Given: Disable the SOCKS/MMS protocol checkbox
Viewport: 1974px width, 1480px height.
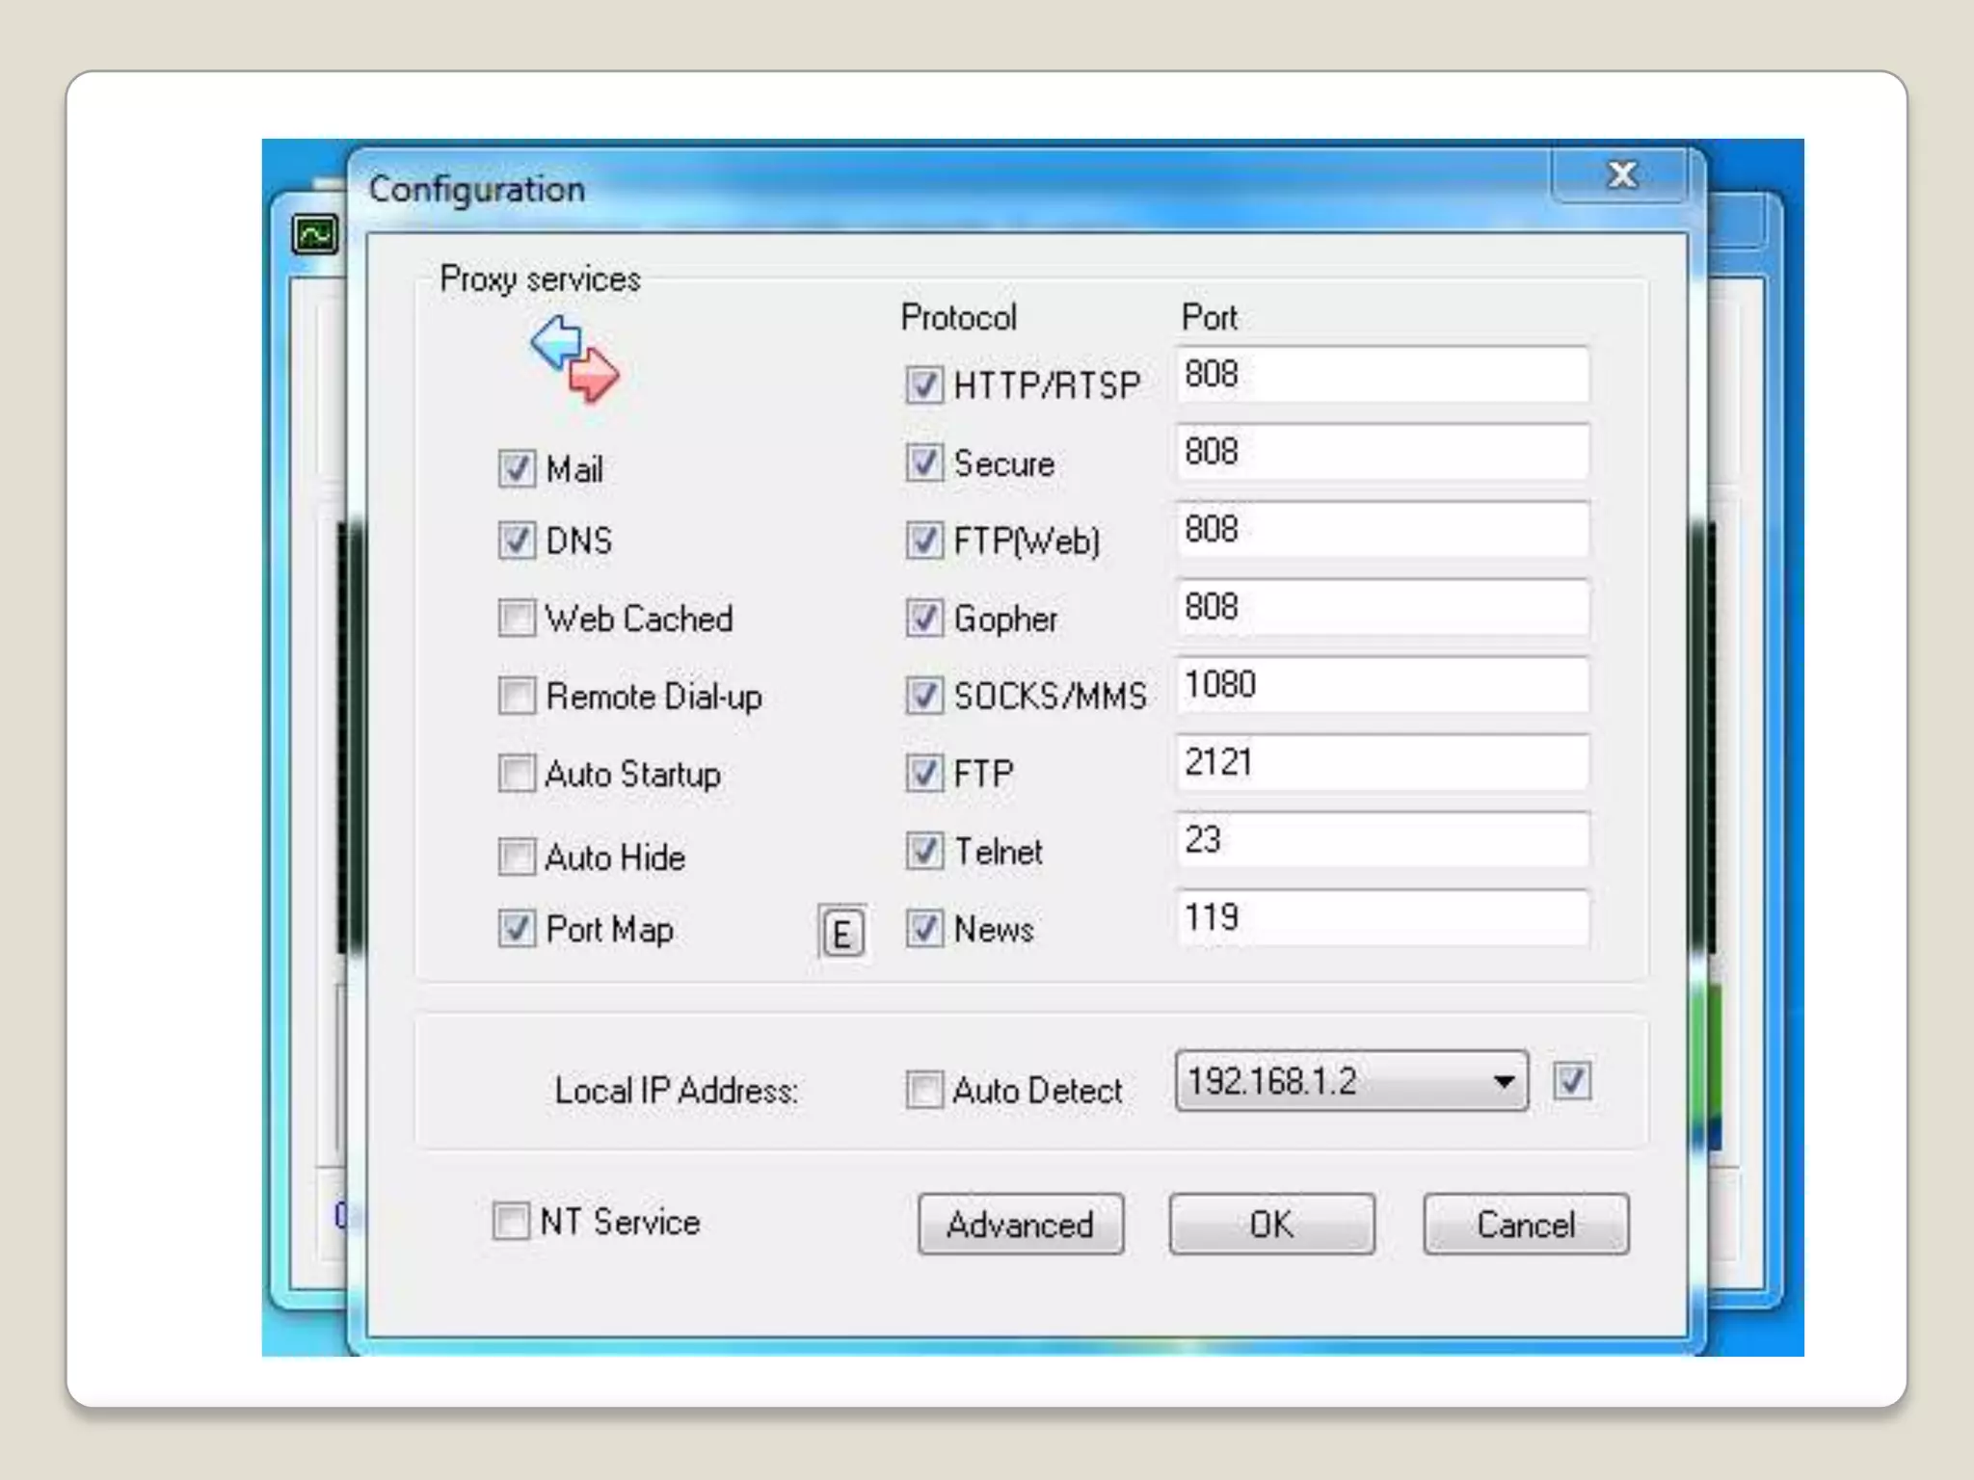Looking at the screenshot, I should click(x=923, y=696).
